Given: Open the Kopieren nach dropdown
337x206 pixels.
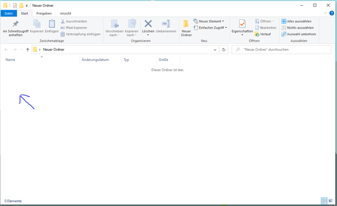Looking at the screenshot, I should [x=131, y=28].
